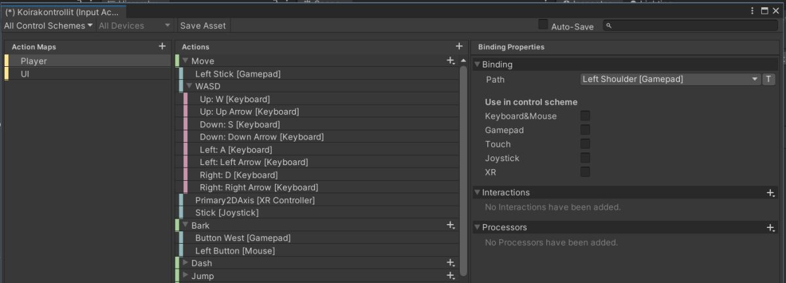Collapse the Interactions section
786x283 pixels.
(x=477, y=193)
